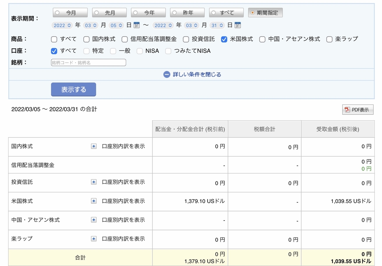This screenshot has width=382, height=266.
Task: Check the 中国・アセアン株式 checkbox
Action: pyautogui.click(x=262, y=39)
